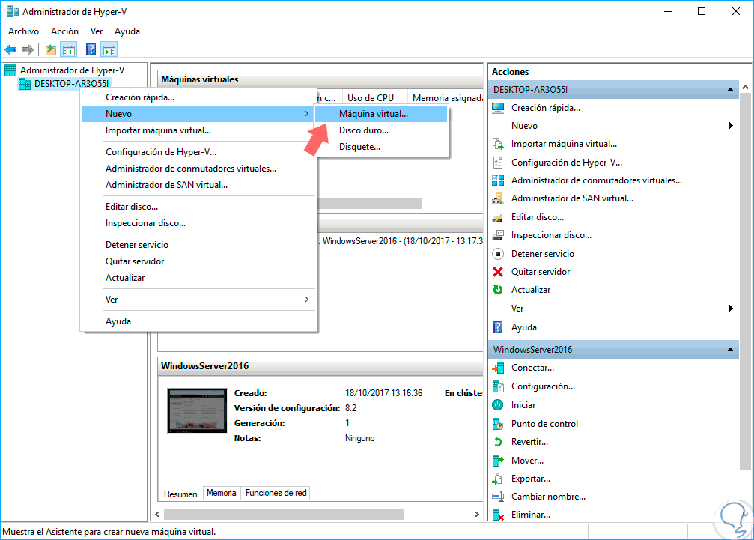Choose Máquina virtual... from the Nuevo submenu
Viewport: 754px width, 540px height.
coord(381,114)
